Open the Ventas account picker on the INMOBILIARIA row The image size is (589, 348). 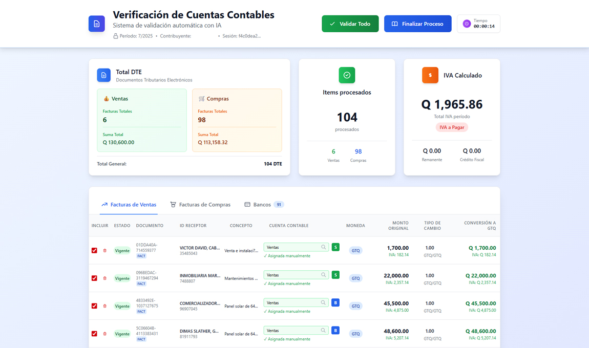[292, 274]
